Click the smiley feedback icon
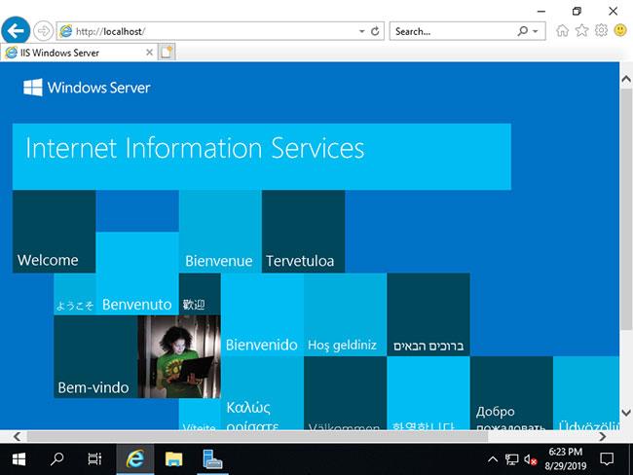This screenshot has height=475, width=633. click(620, 30)
